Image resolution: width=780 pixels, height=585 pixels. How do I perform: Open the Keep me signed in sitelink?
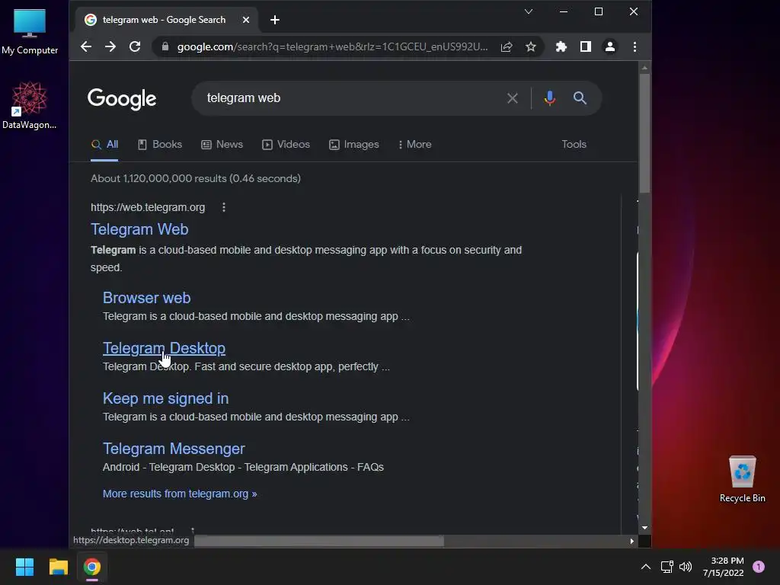pyautogui.click(x=165, y=398)
